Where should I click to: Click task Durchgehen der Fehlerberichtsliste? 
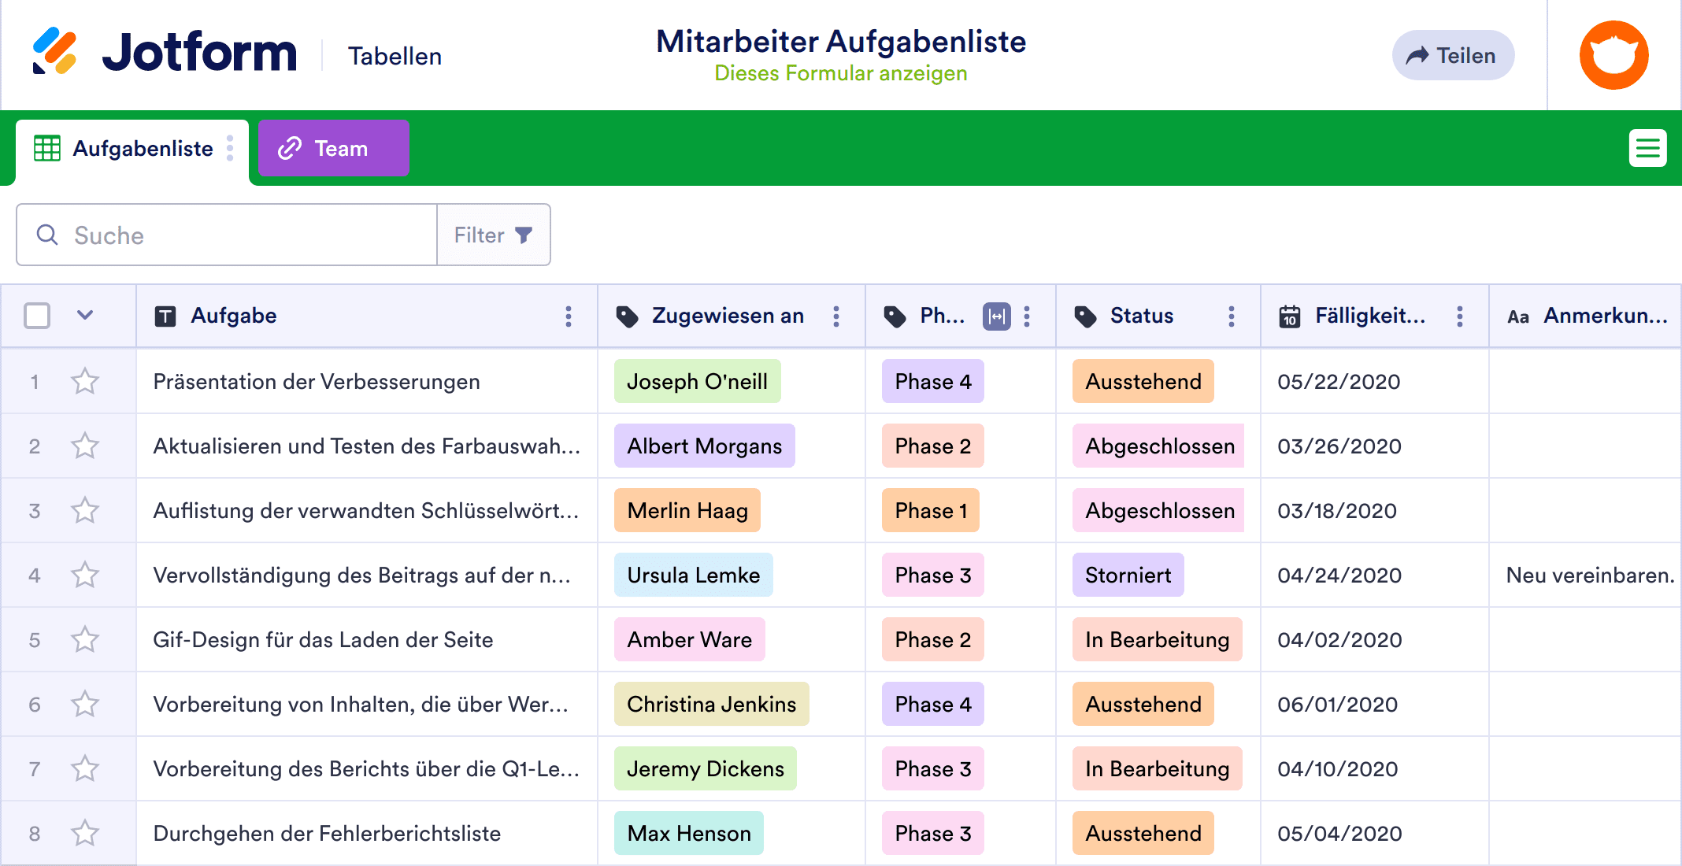[x=327, y=834]
